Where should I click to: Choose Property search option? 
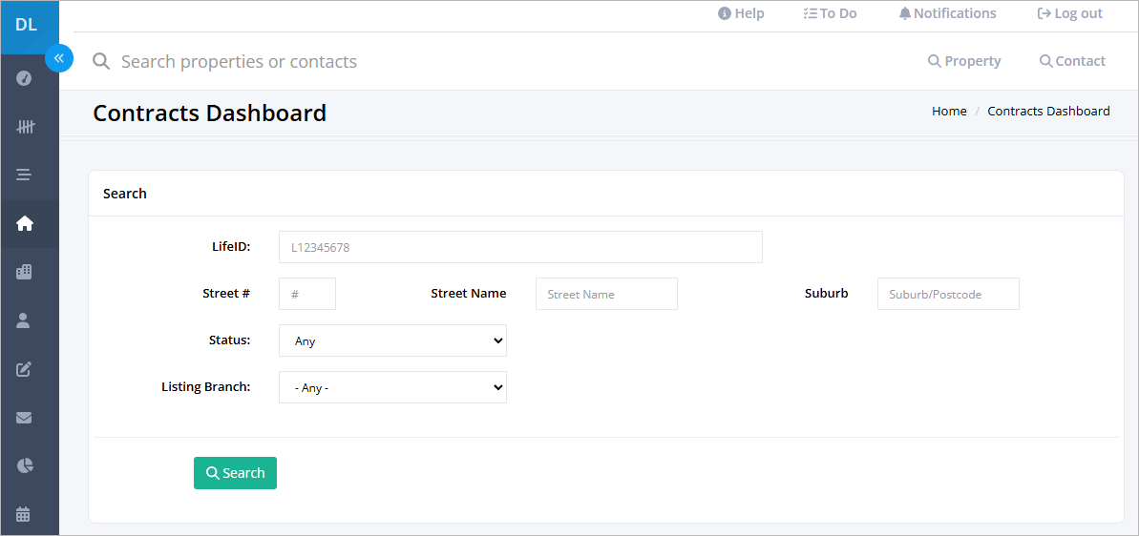964,61
